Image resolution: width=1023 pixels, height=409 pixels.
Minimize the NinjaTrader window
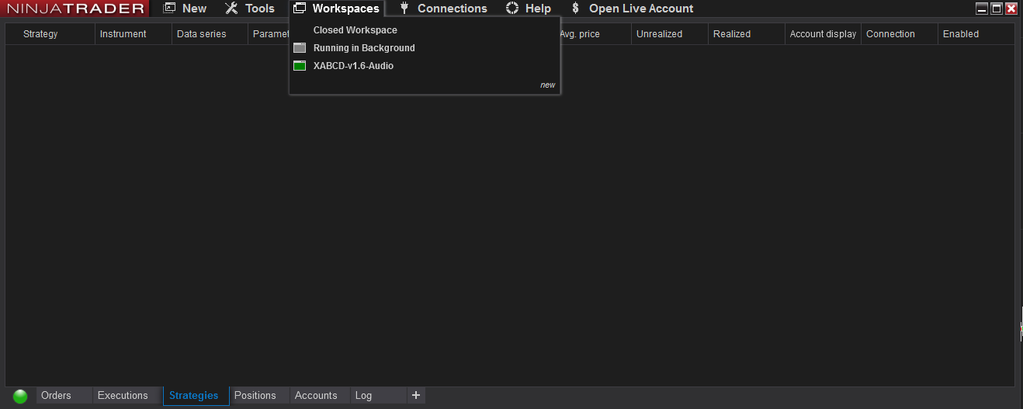click(983, 9)
